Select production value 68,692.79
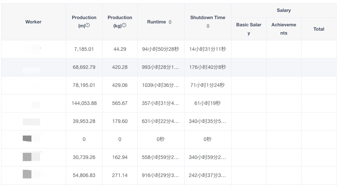This screenshot has width=342, height=186. 84,67
